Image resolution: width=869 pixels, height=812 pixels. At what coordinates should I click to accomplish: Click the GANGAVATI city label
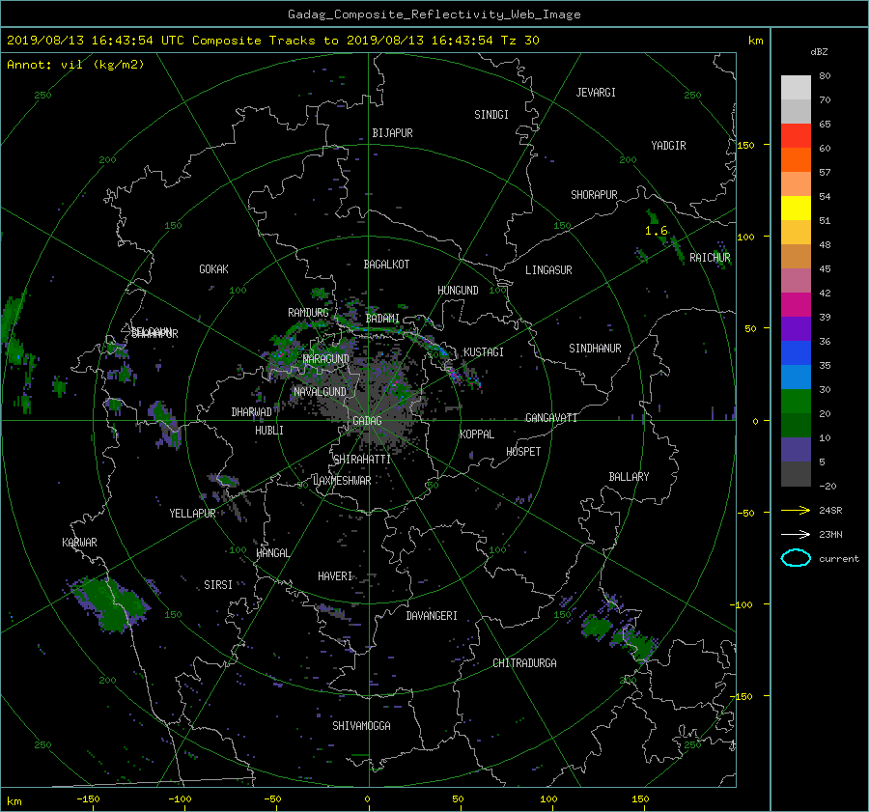coord(551,418)
